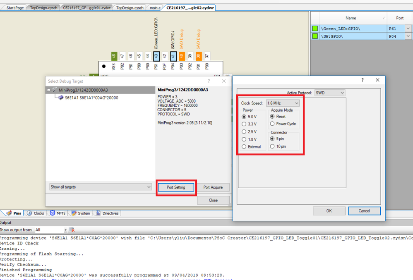413x280 pixels.
Task: Open the Clock Speed dropdown
Action: point(296,103)
